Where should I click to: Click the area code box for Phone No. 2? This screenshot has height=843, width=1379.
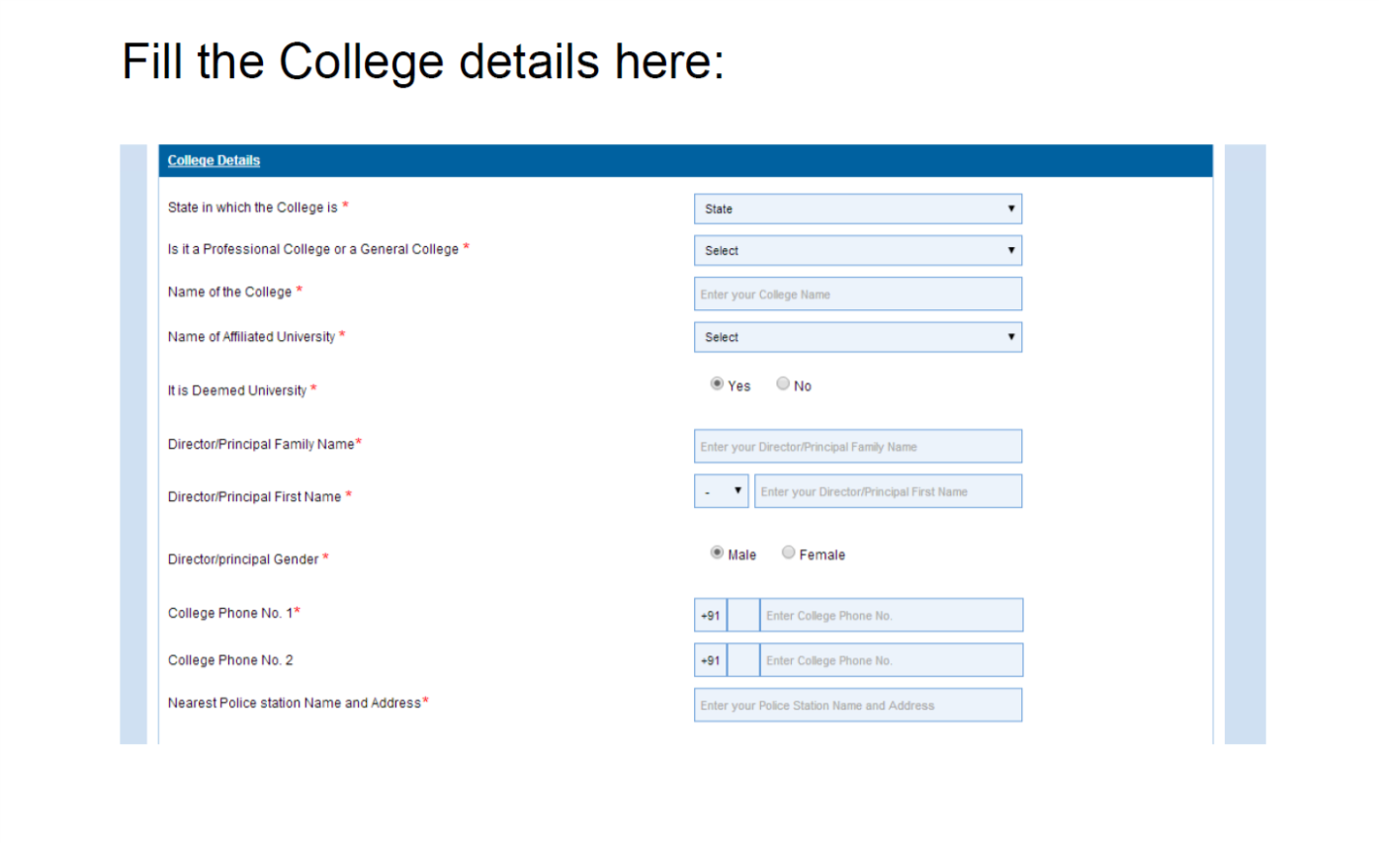[x=743, y=660]
